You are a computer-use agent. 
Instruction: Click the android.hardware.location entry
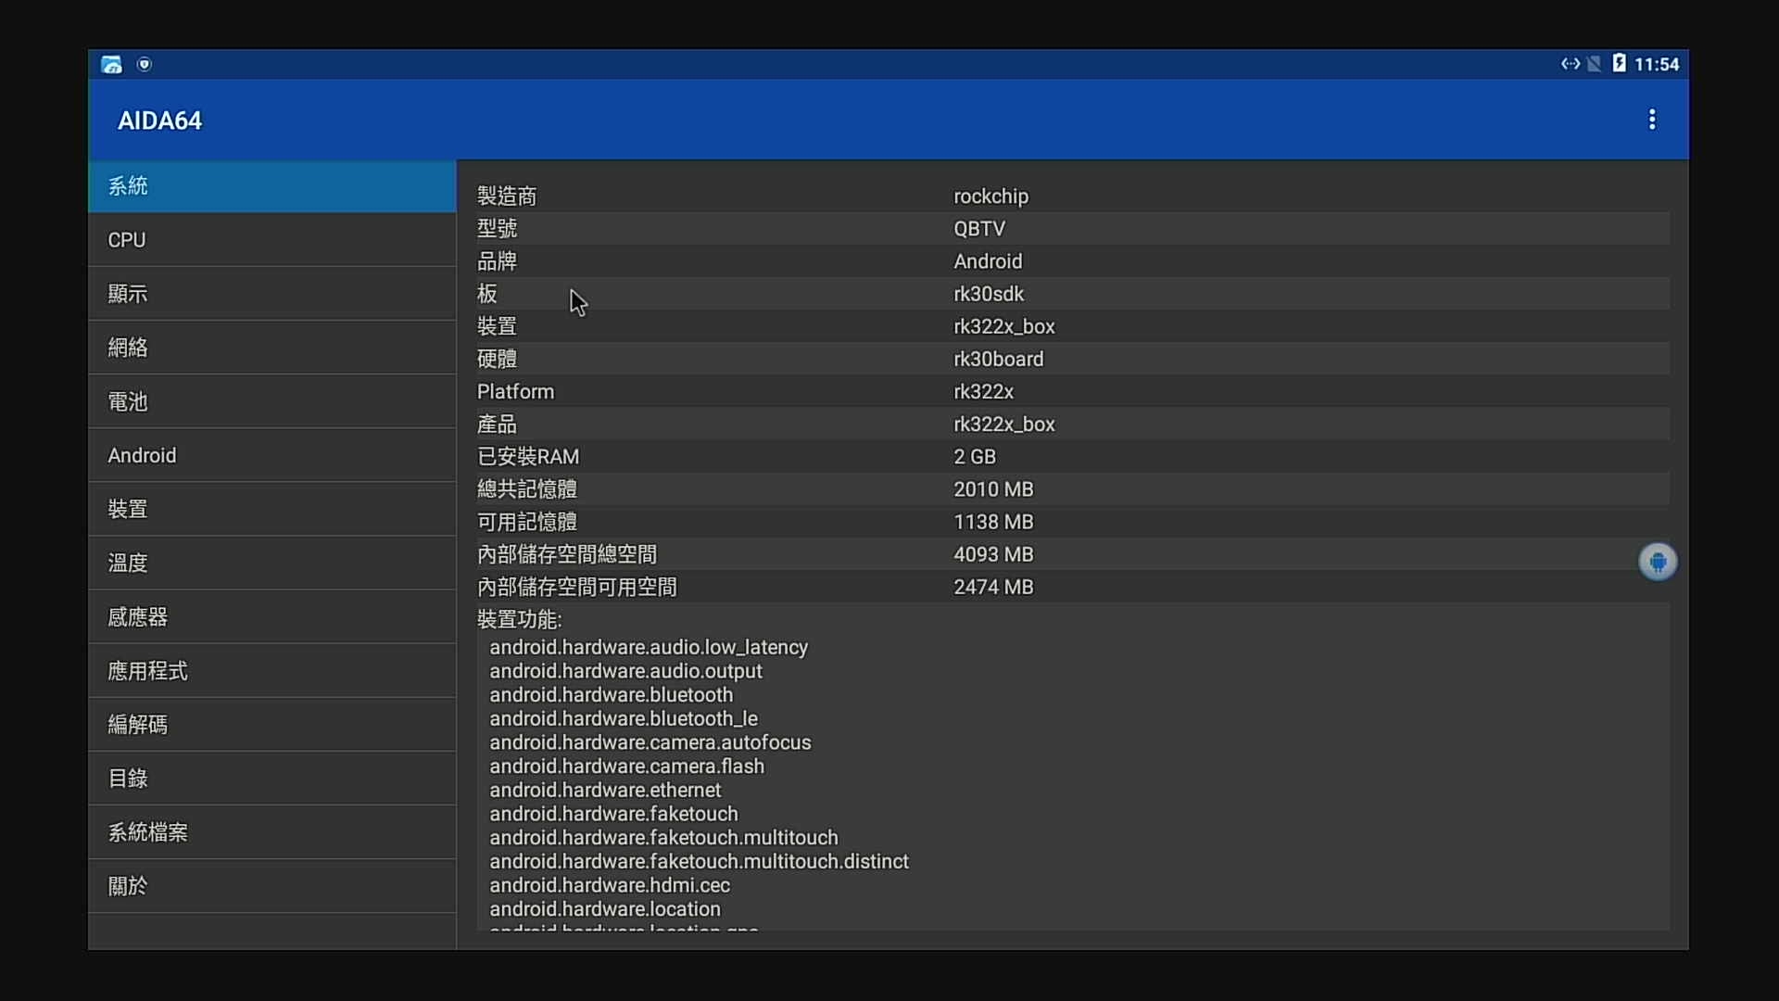coord(605,909)
